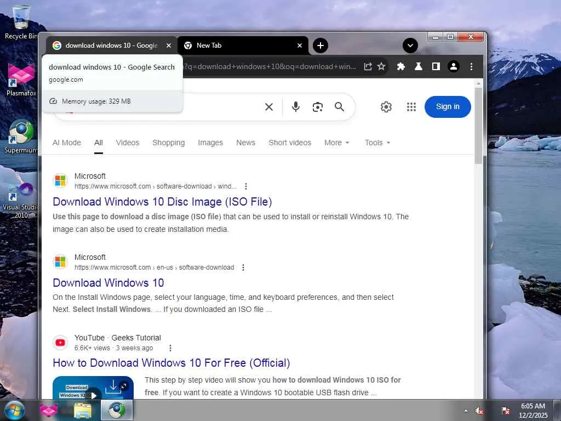Viewport: 561px width, 421px height.
Task: Start a voice search with microphone
Action: (295, 107)
